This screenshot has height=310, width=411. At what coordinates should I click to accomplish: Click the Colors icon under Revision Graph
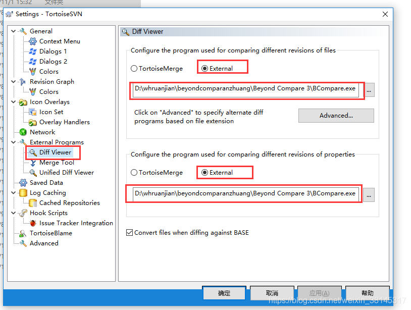33,92
